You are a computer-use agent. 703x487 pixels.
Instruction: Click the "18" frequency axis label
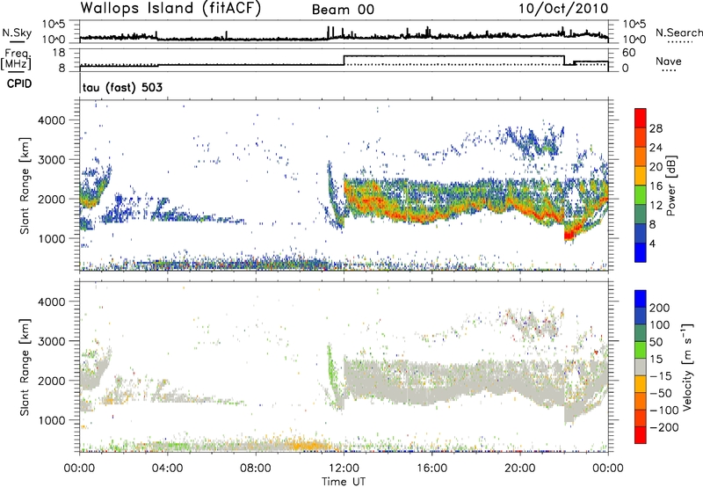(59, 53)
